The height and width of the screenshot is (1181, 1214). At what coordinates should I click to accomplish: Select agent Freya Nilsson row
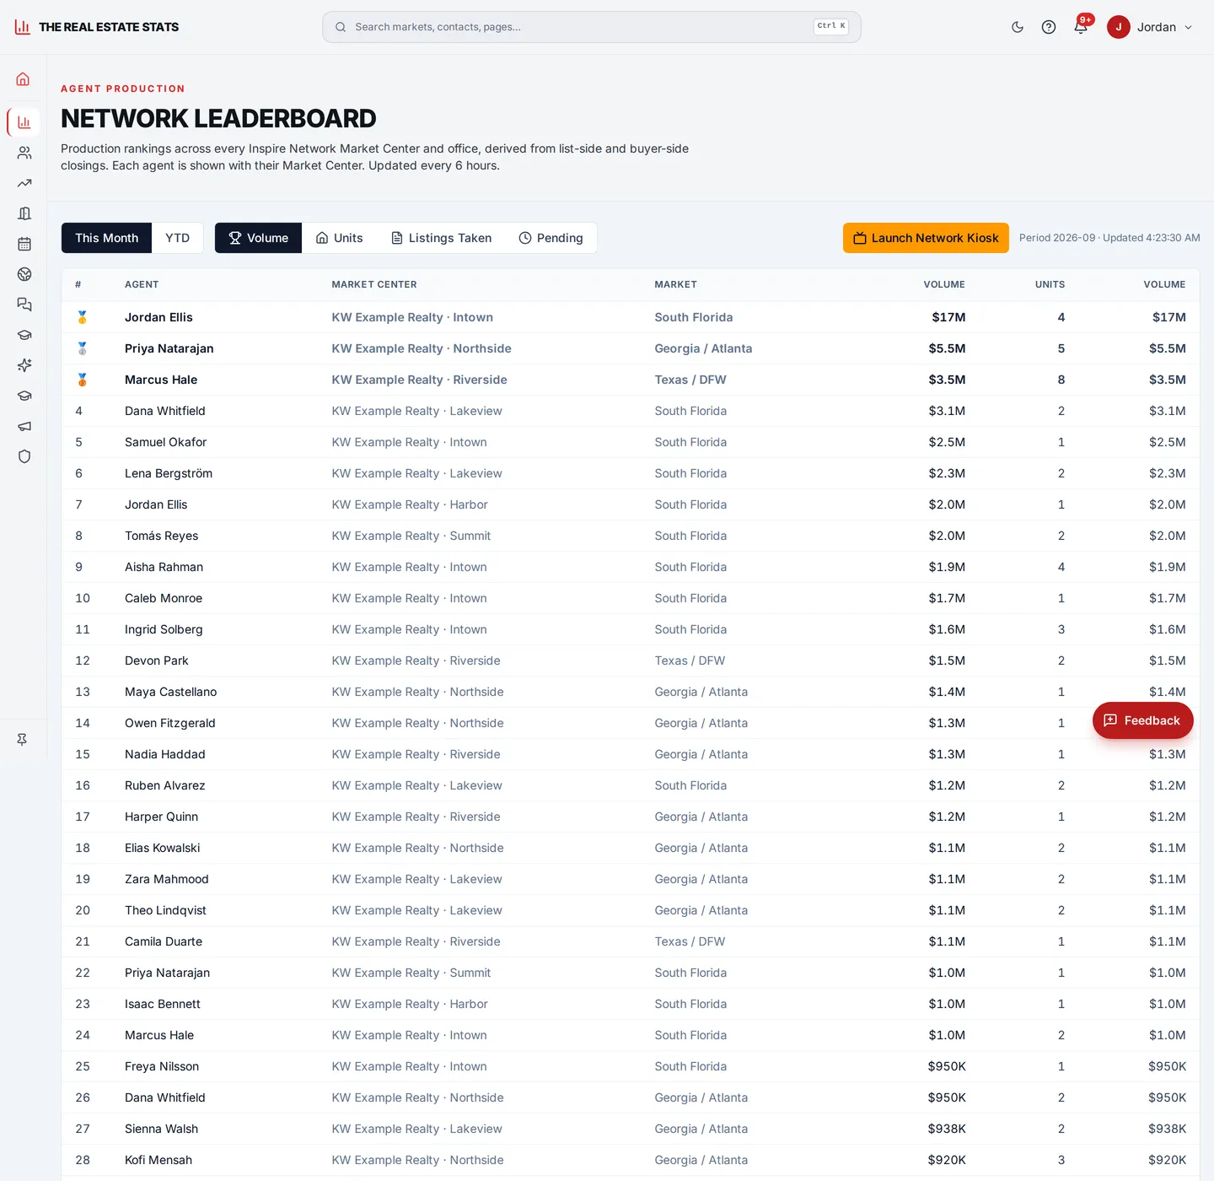(631, 1066)
